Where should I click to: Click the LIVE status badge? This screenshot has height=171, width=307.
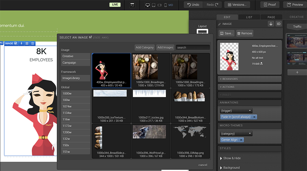click(115, 5)
